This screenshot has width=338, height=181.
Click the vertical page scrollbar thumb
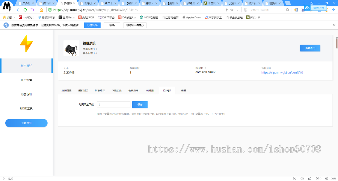337,43
